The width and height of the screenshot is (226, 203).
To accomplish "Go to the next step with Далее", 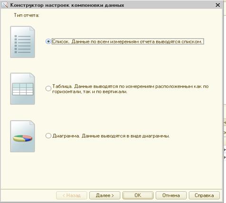I will click(x=105, y=195).
